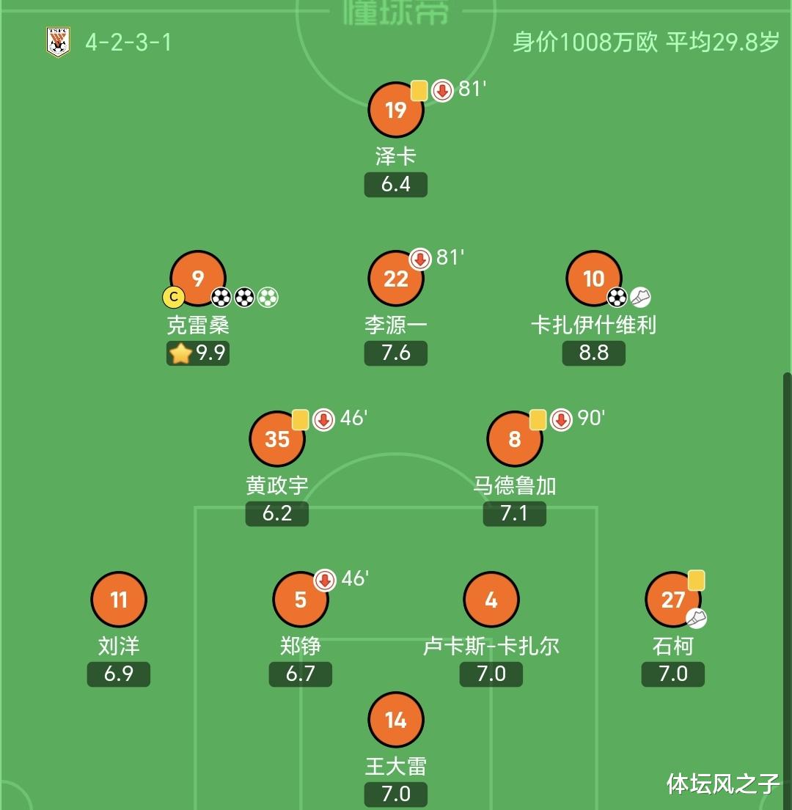Click the assist boot icon on 卡扎伊什维利

[x=640, y=297]
